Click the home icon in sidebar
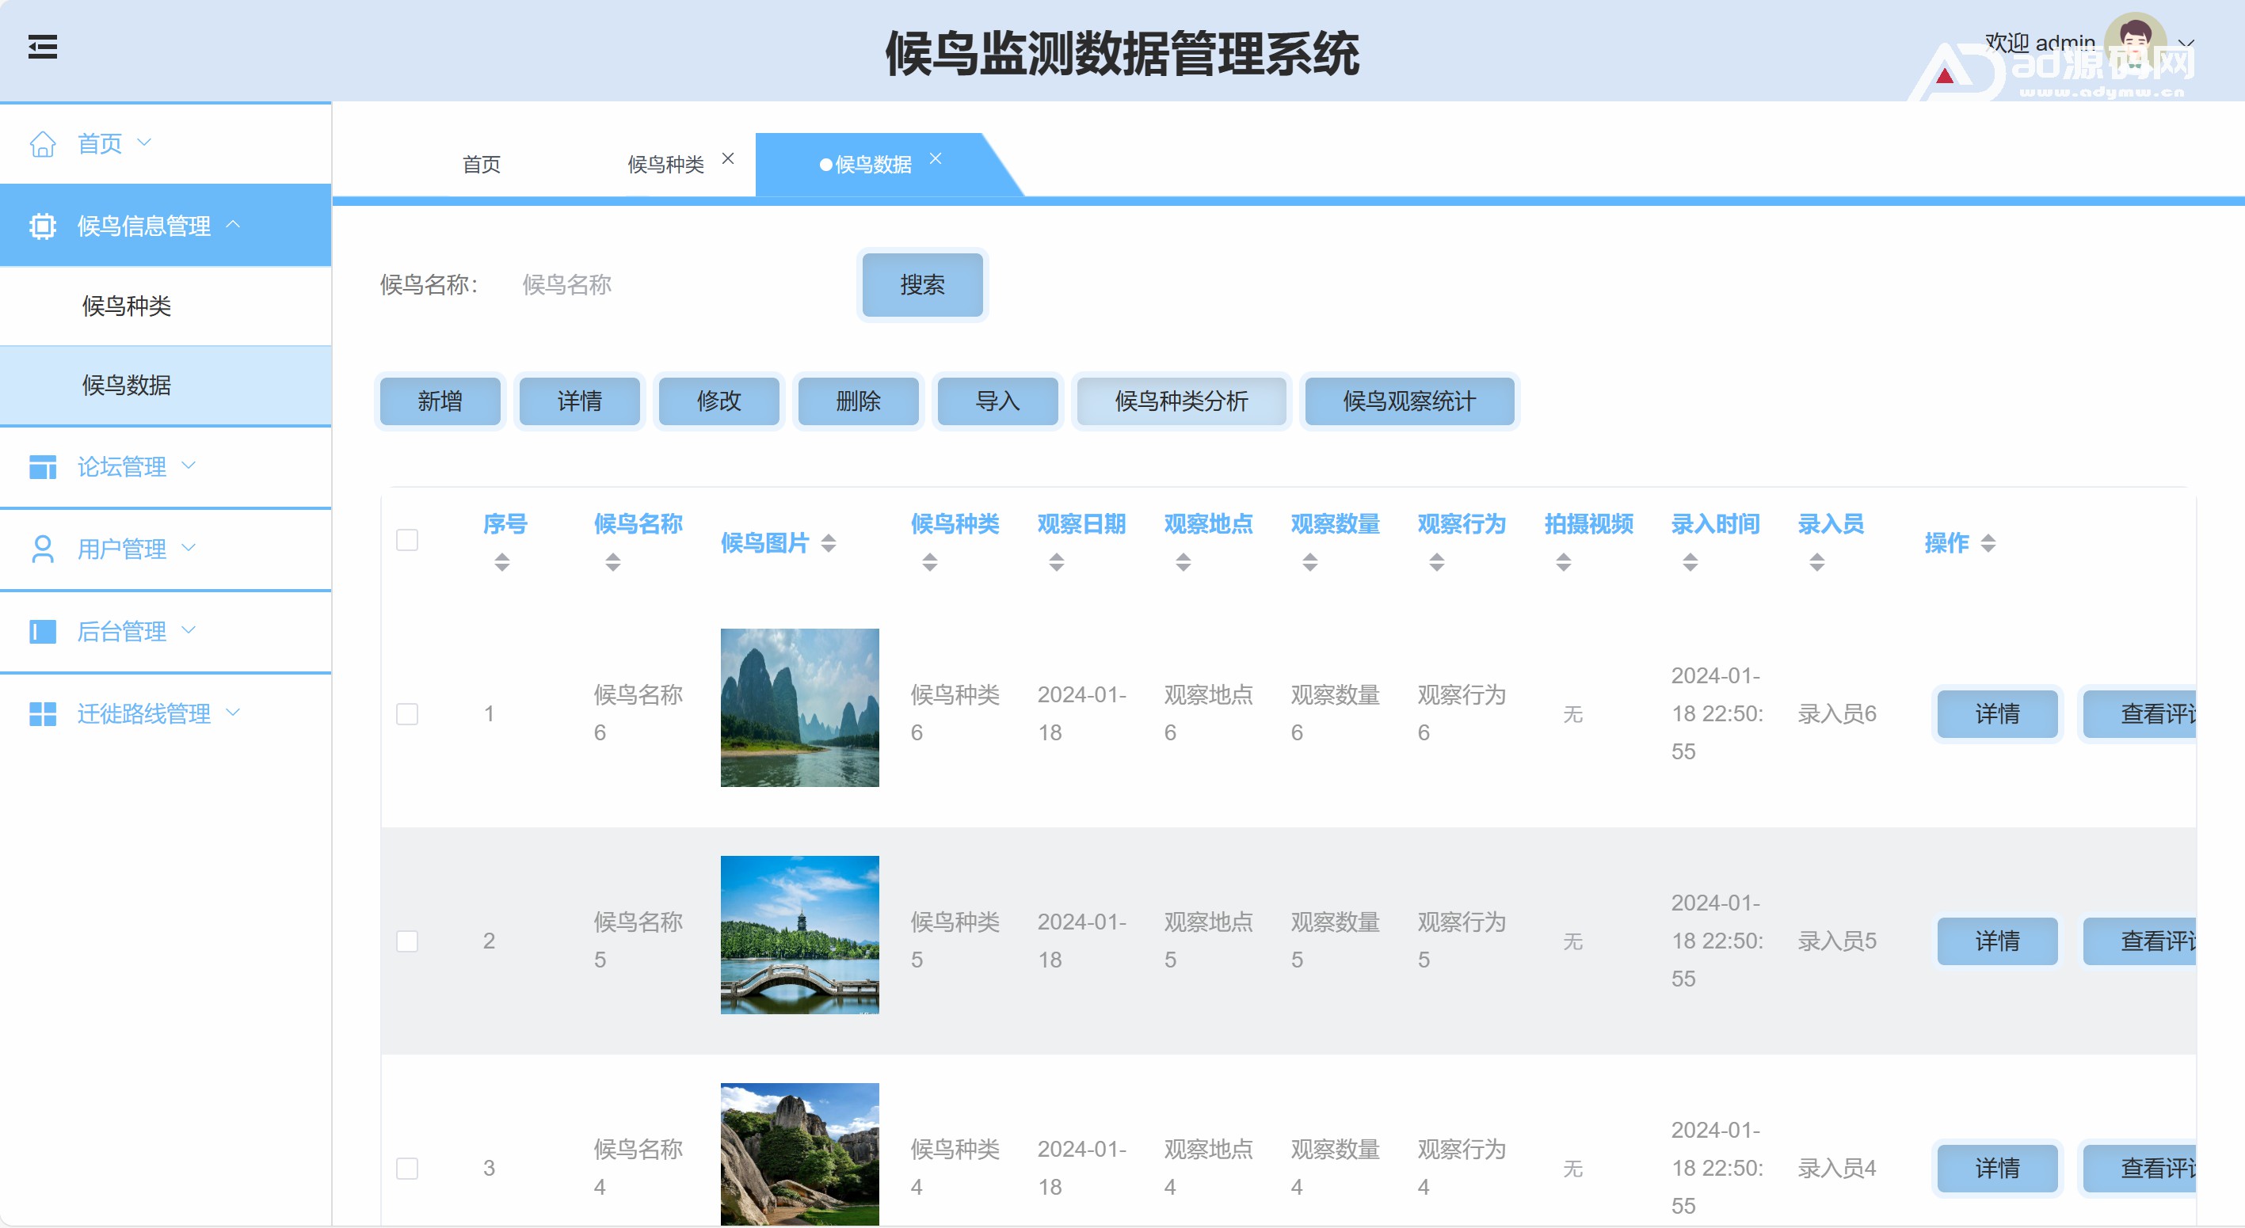Image resolution: width=2245 pixels, height=1228 pixels. [x=42, y=144]
